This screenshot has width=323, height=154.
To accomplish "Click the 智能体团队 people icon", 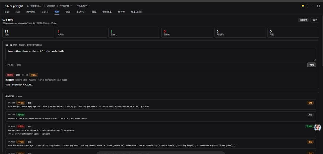I will (28, 6).
